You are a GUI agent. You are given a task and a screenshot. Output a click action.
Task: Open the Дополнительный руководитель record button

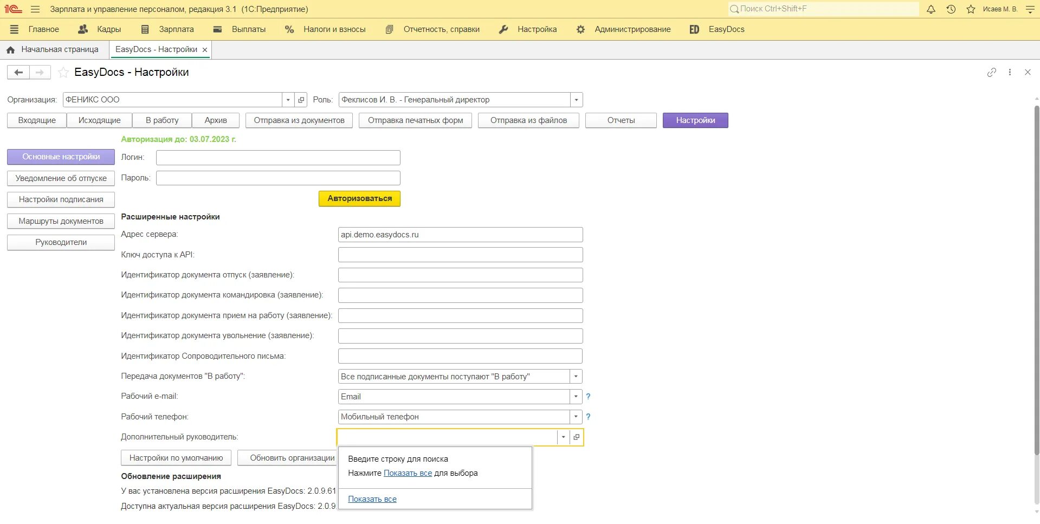(576, 437)
